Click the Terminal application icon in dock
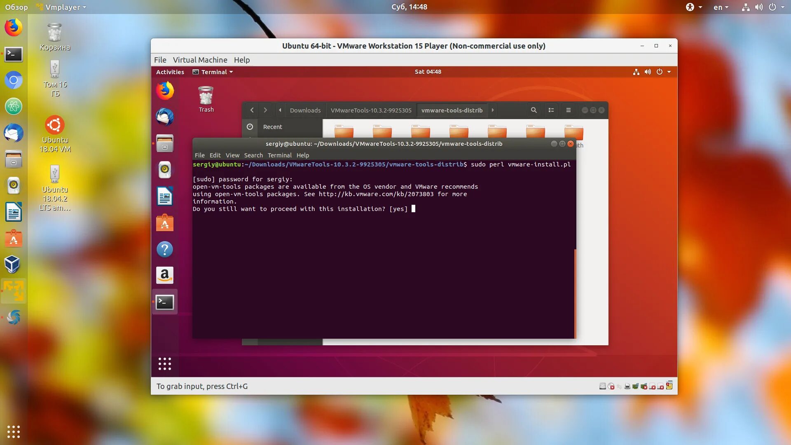The height and width of the screenshot is (445, 791). click(165, 302)
